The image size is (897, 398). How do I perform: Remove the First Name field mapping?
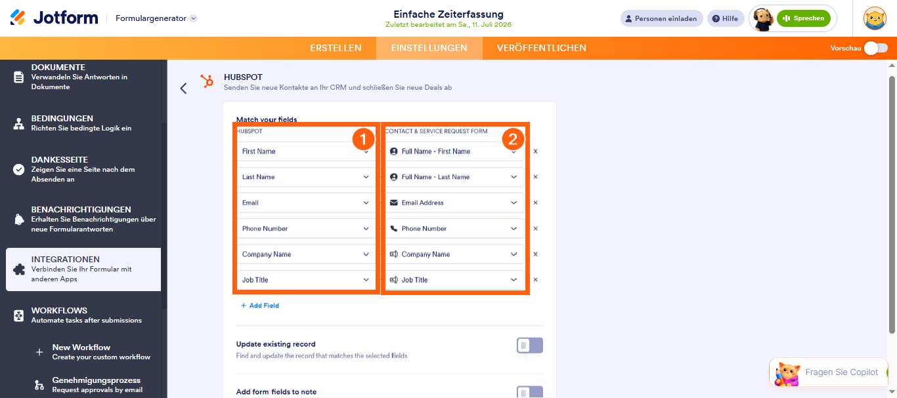tap(535, 151)
